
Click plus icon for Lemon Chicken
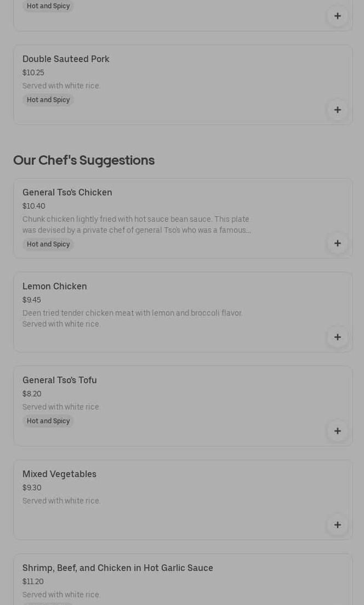pos(337,337)
